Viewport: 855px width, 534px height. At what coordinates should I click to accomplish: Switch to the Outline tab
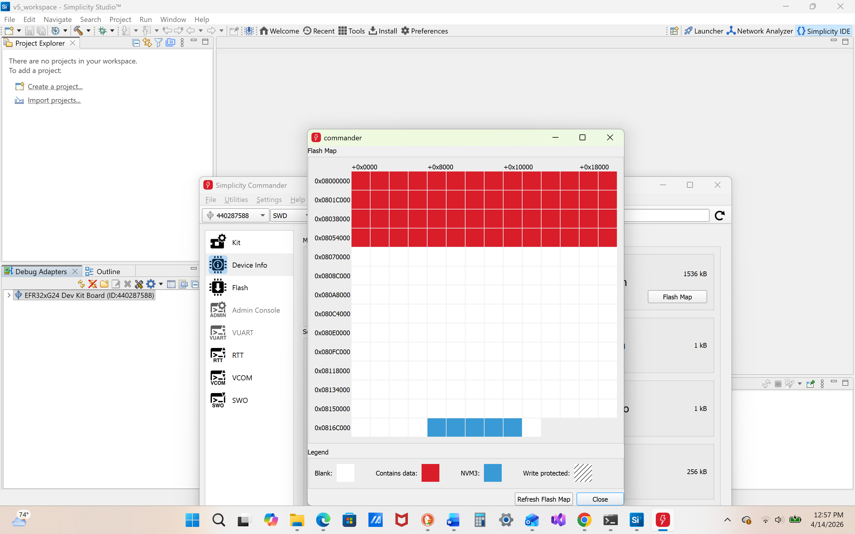(x=108, y=271)
